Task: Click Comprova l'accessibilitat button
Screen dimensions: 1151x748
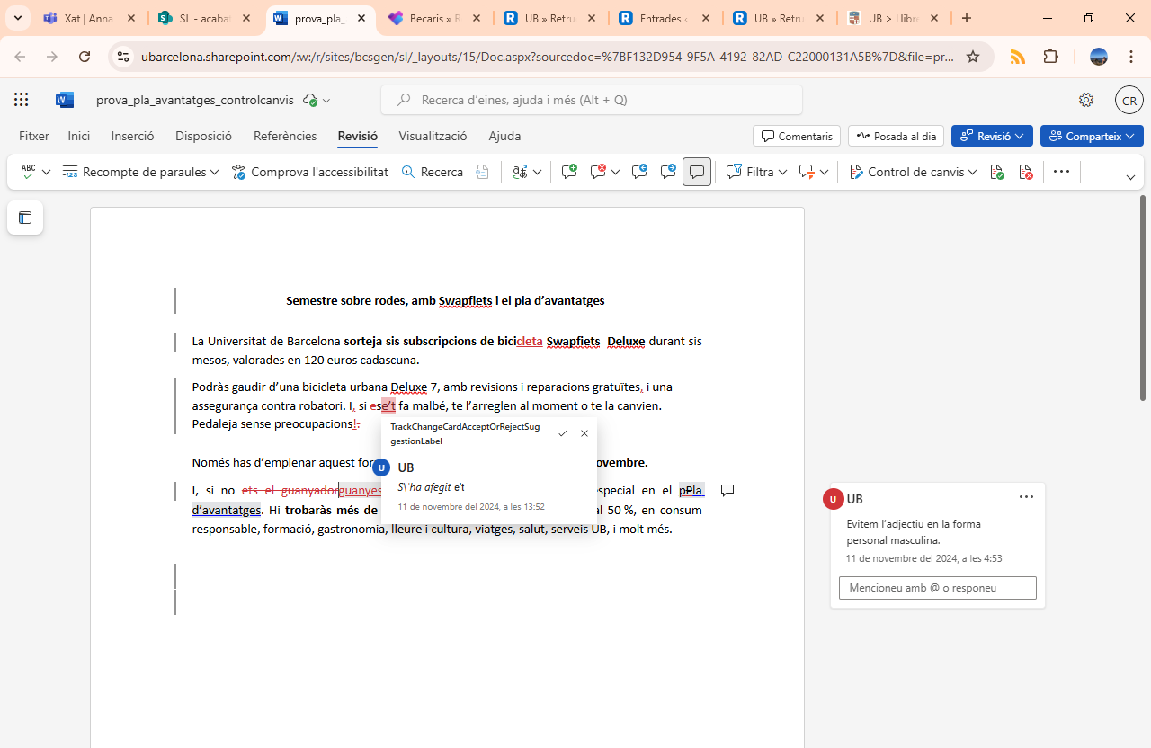Action: [x=310, y=172]
